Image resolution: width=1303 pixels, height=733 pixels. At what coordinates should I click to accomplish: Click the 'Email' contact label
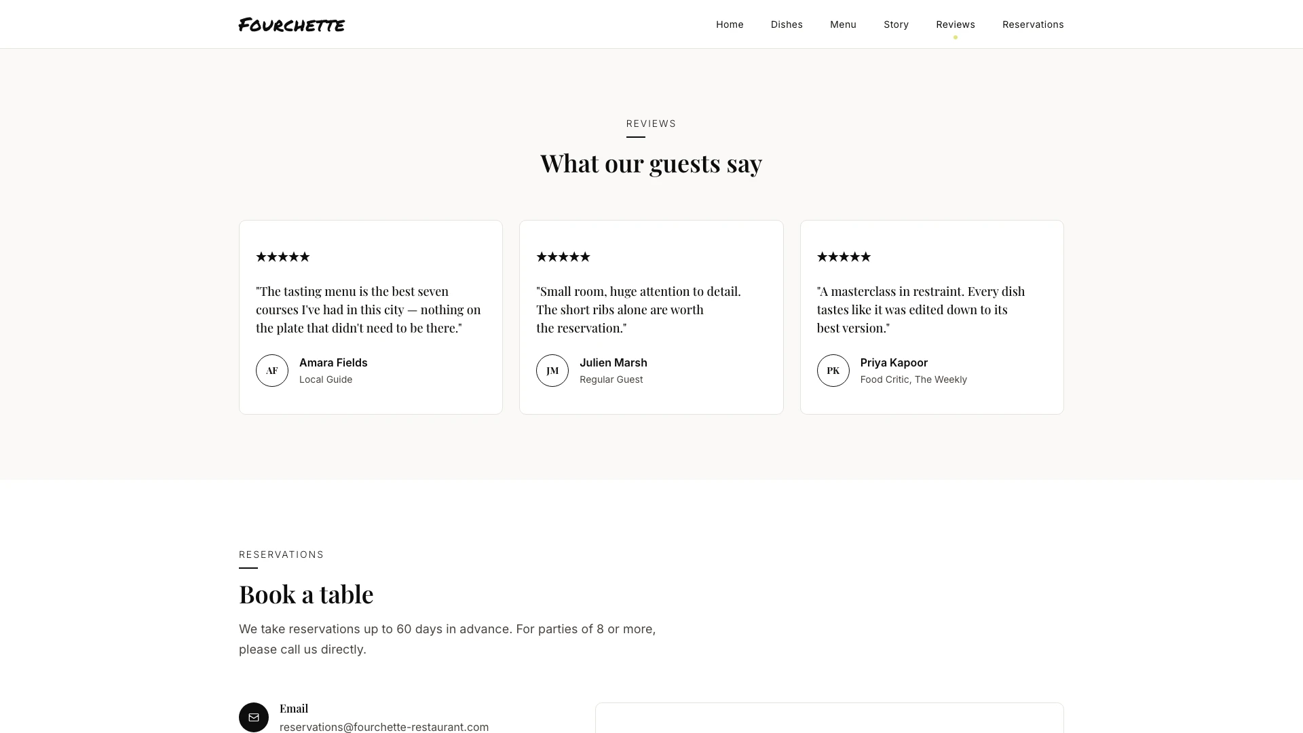coord(294,709)
